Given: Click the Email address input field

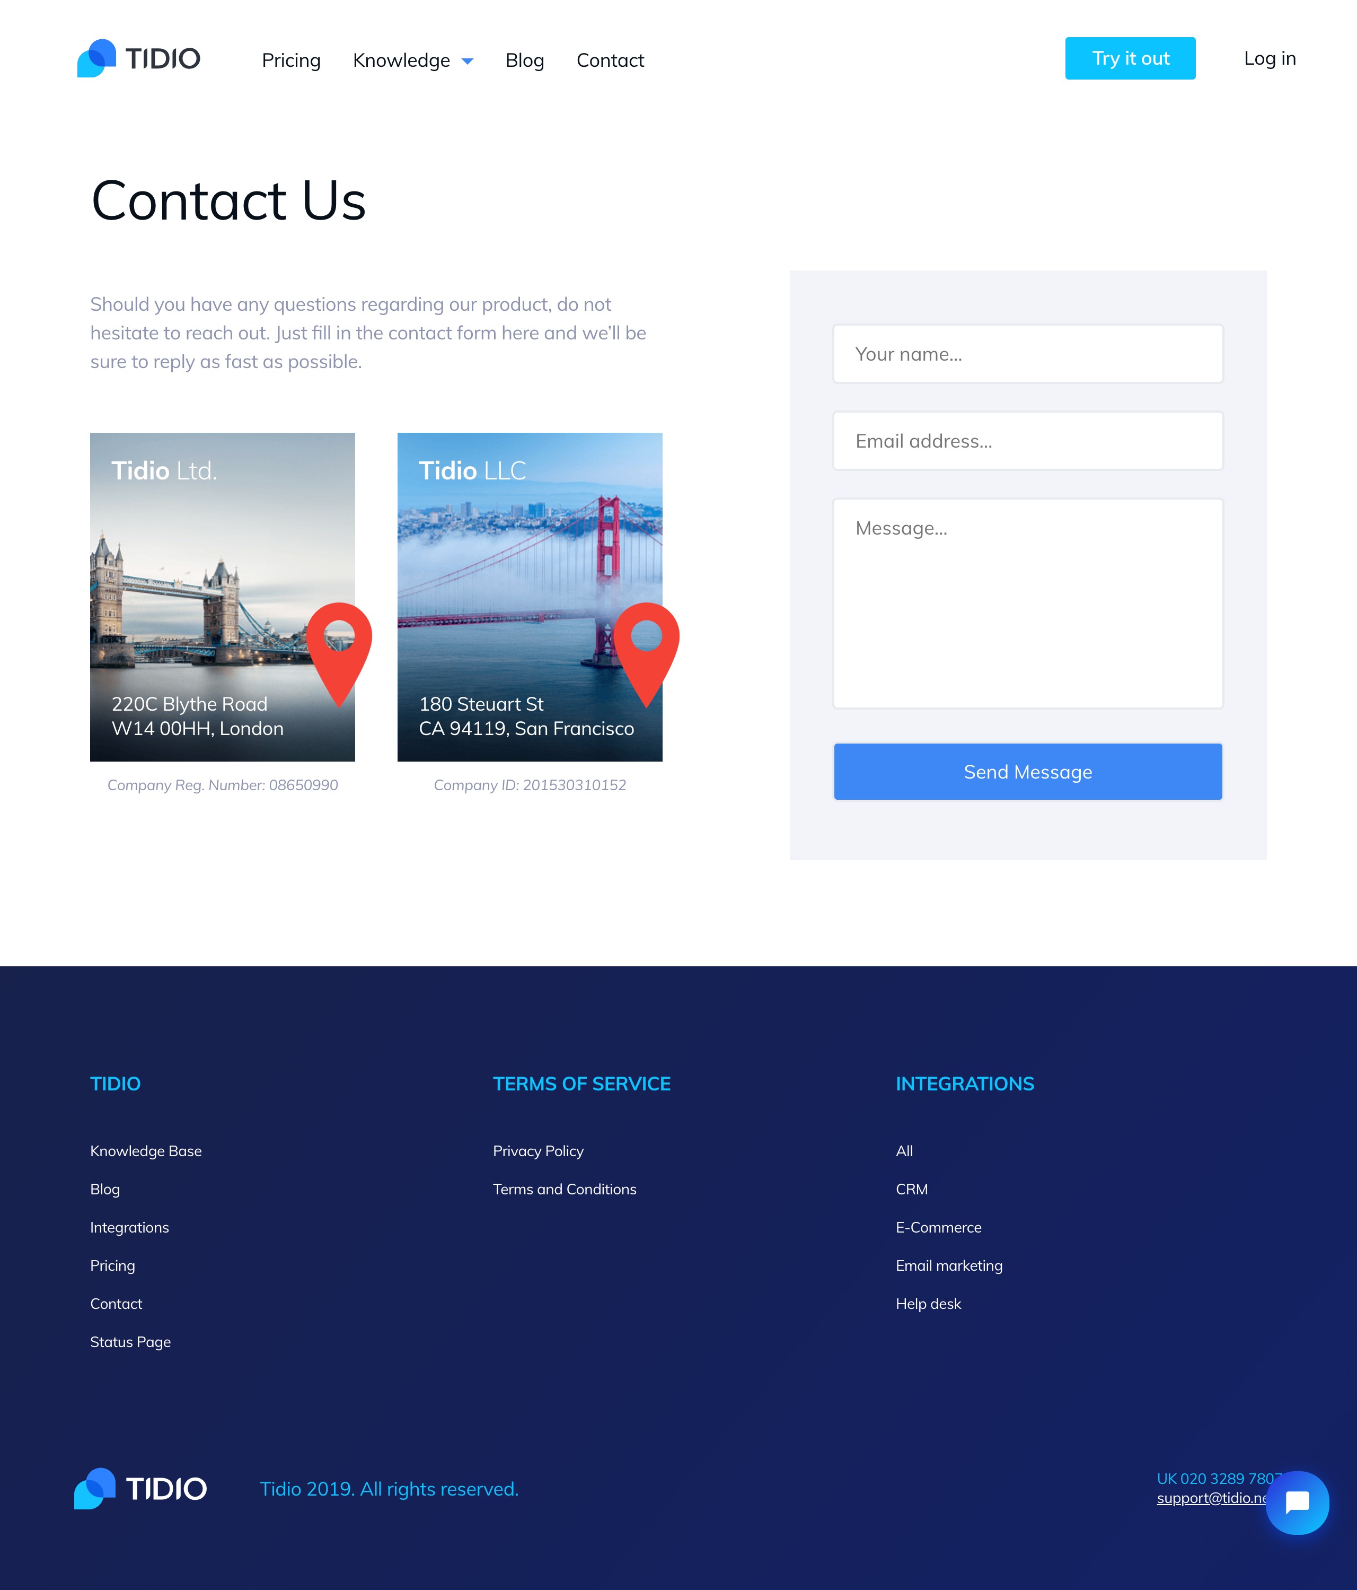Looking at the screenshot, I should [x=1028, y=440].
